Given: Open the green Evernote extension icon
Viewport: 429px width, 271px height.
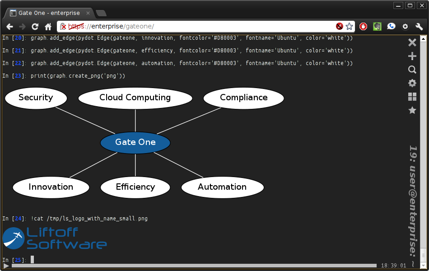Looking at the screenshot, I should (x=377, y=26).
